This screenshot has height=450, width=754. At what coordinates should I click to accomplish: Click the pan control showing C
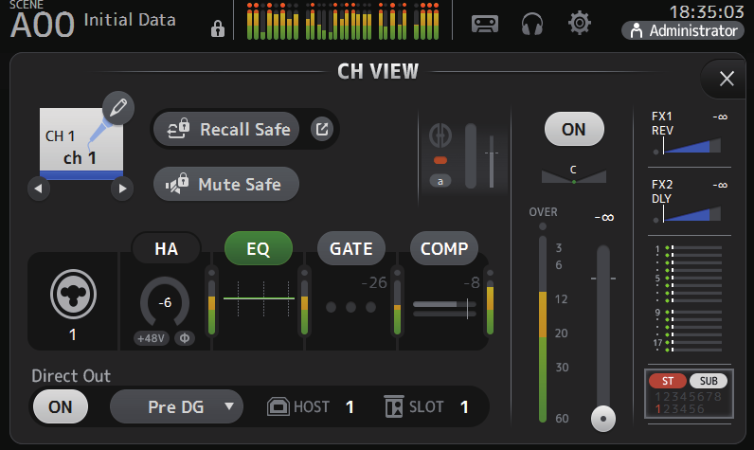coord(574,175)
